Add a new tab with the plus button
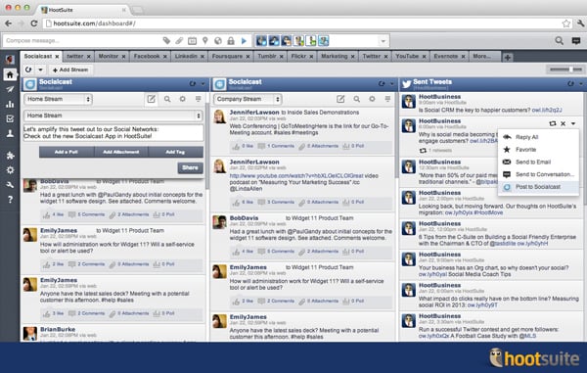The image size is (587, 373). click(507, 57)
